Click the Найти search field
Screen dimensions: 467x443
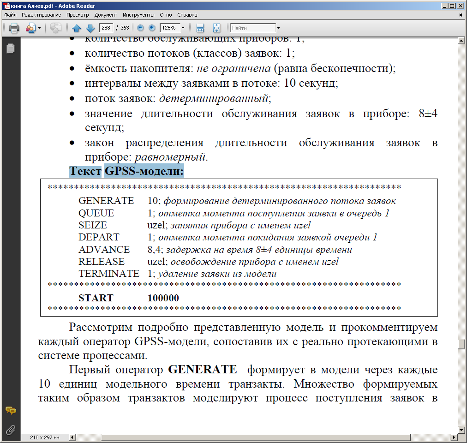(x=253, y=28)
